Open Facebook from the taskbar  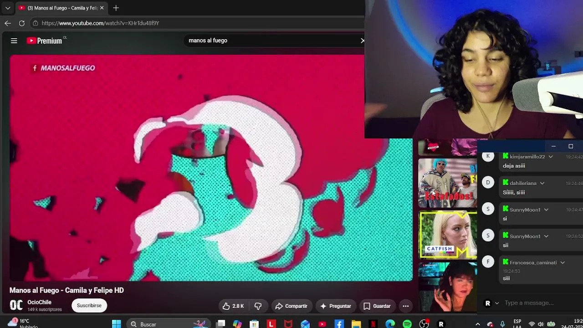point(339,324)
